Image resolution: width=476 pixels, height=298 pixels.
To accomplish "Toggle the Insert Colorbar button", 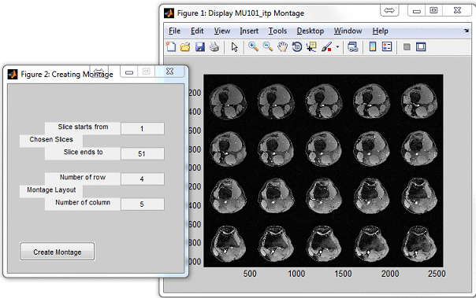I will point(373,46).
